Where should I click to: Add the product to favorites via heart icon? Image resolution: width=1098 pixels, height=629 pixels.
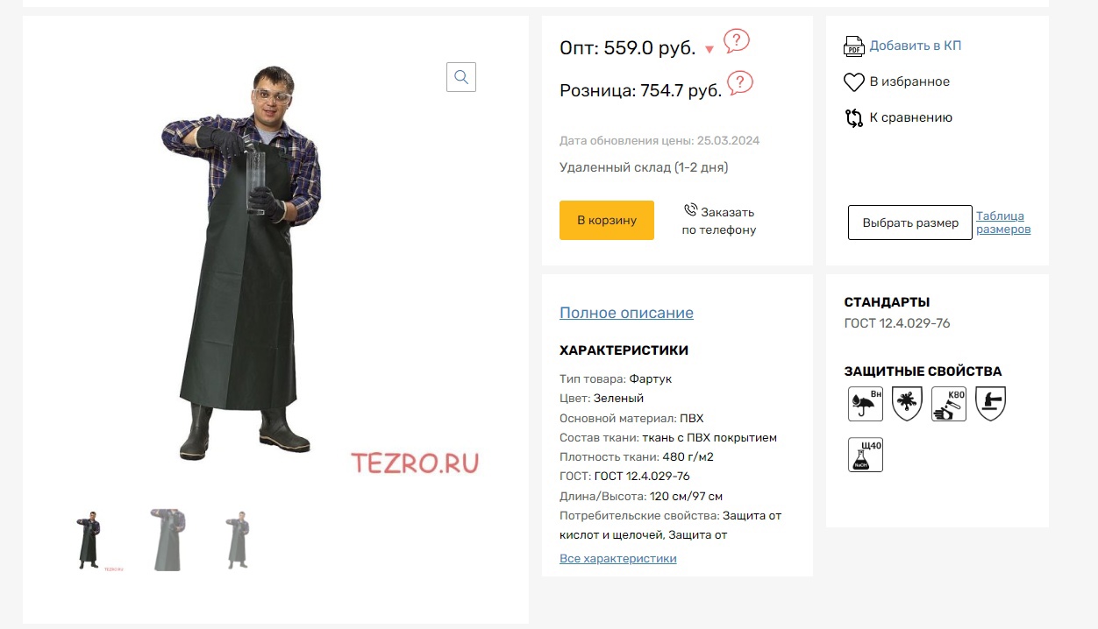pyautogui.click(x=854, y=82)
